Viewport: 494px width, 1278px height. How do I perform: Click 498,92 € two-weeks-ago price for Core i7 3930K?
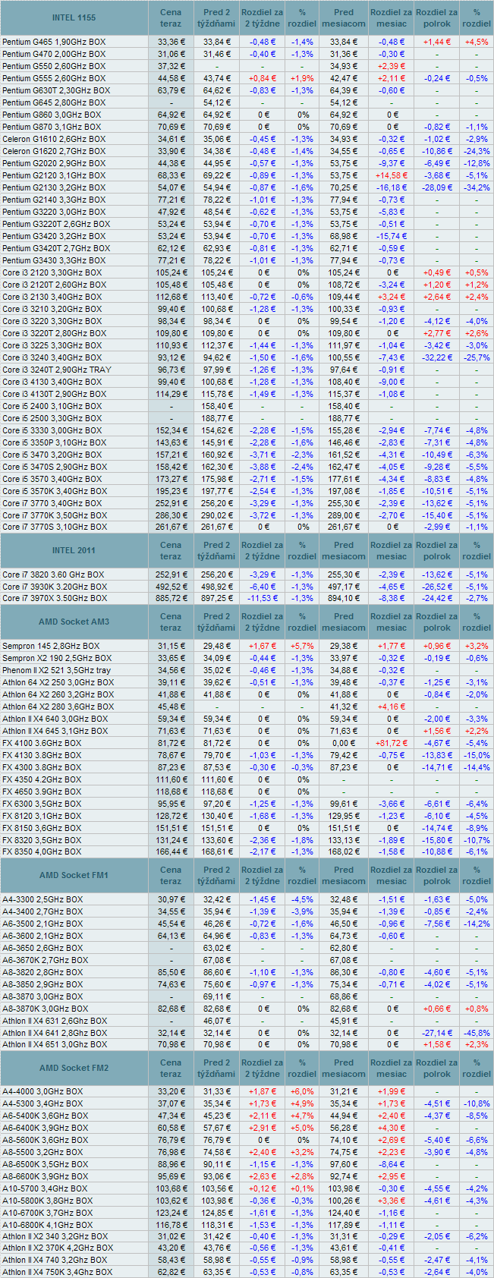[x=216, y=587]
